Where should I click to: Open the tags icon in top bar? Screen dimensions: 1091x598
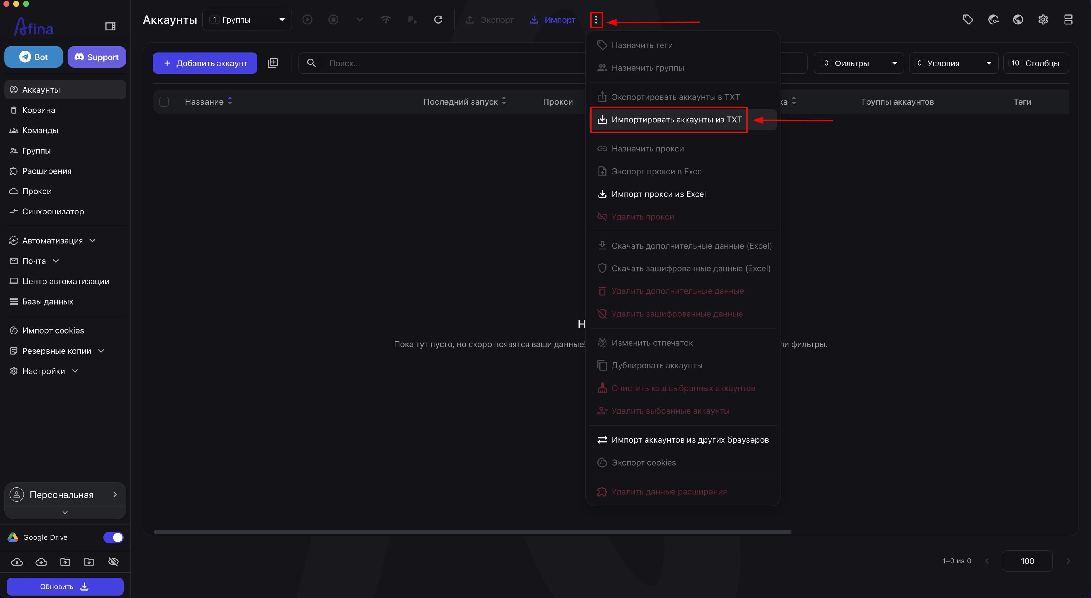(968, 20)
